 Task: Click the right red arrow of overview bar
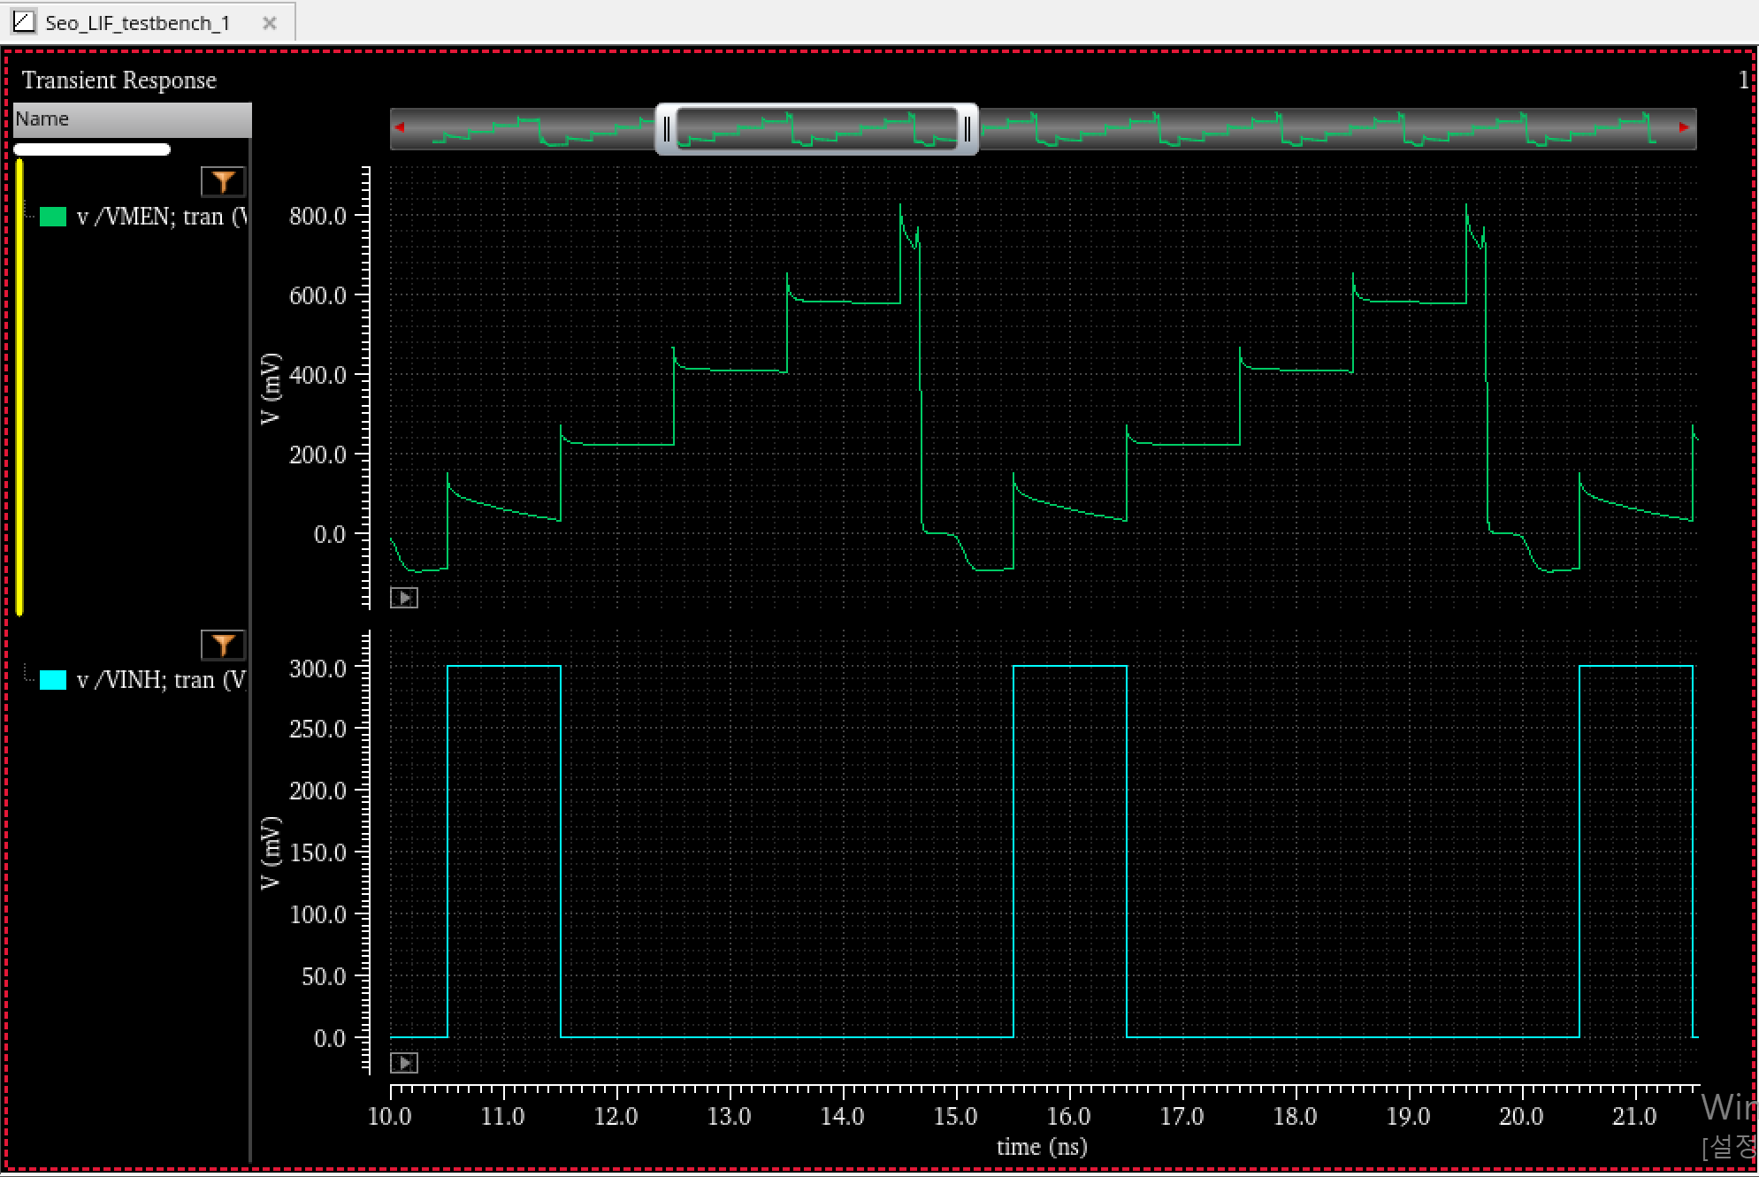pos(1684,127)
